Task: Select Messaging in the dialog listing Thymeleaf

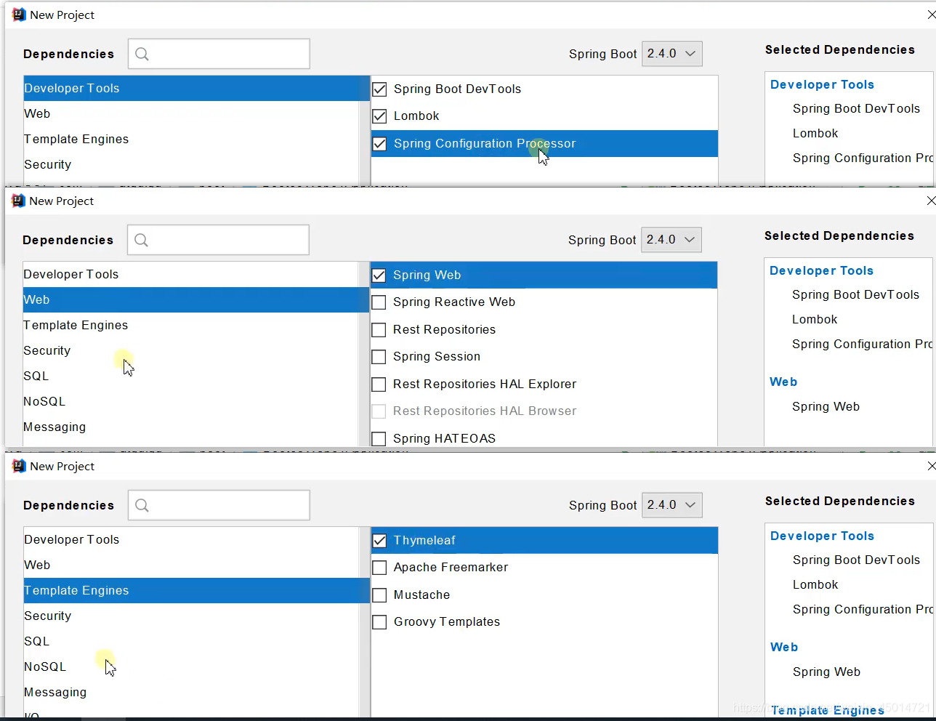Action: point(192,692)
